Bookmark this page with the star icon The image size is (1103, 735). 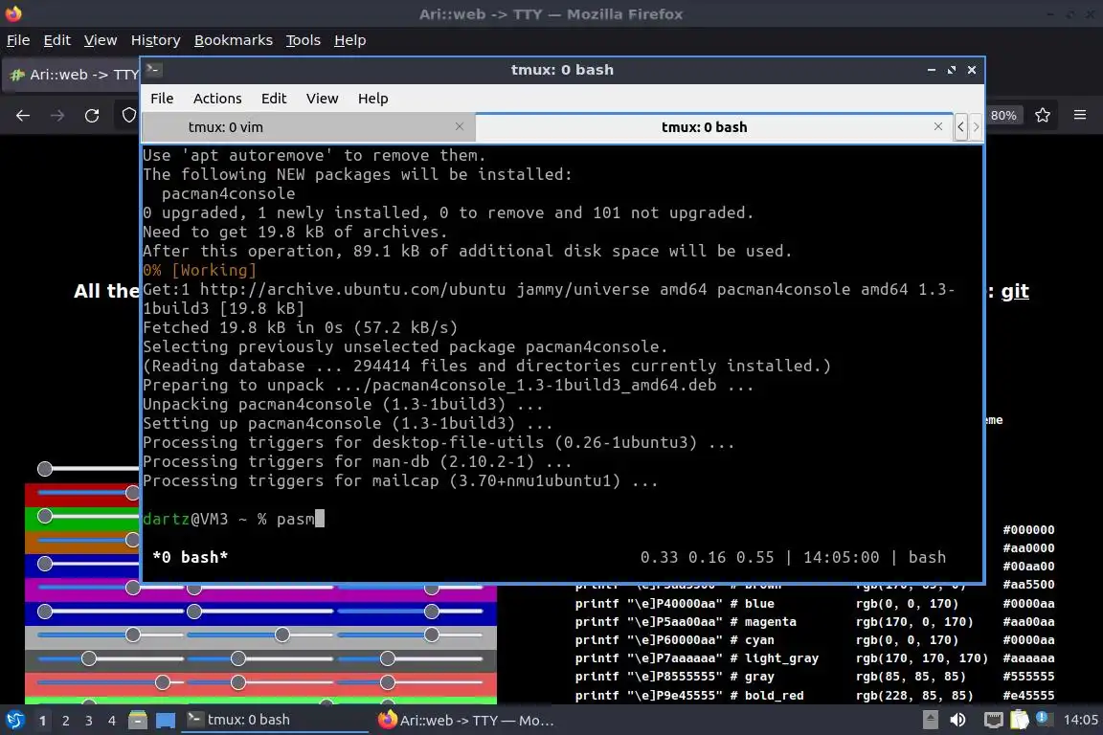pyautogui.click(x=1043, y=116)
